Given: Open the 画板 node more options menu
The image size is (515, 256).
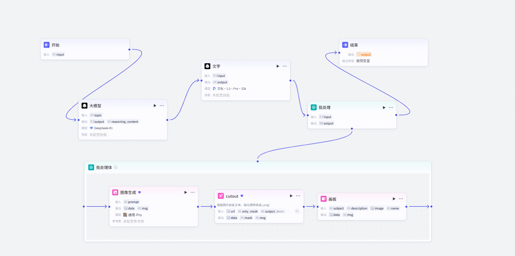Looking at the screenshot, I should (x=401, y=199).
